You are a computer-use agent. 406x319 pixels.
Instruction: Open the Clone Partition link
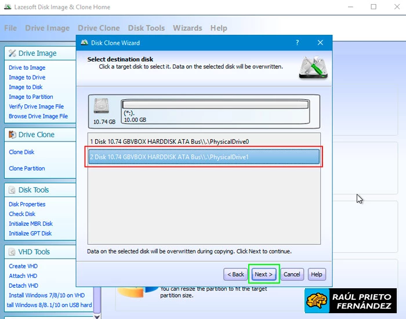27,168
